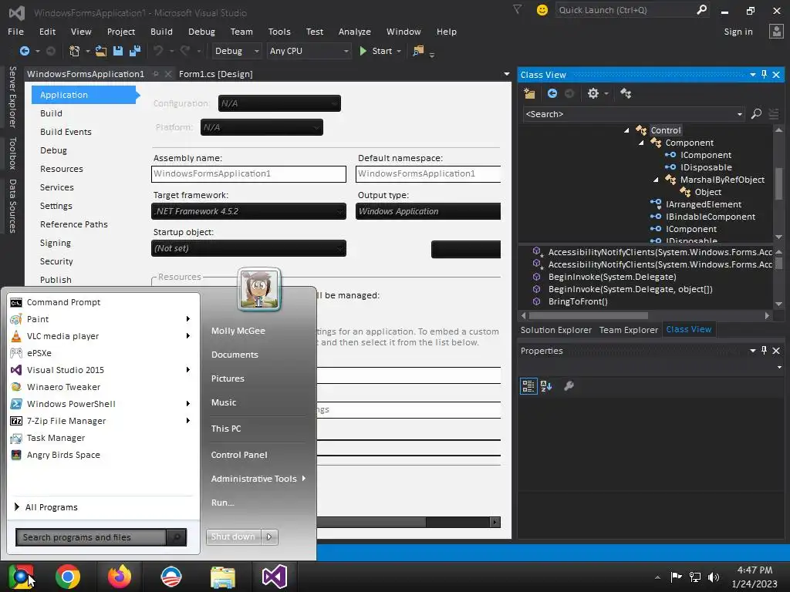Open the Debug configuration dropdown
Screen dimensions: 790x592
coord(236,51)
